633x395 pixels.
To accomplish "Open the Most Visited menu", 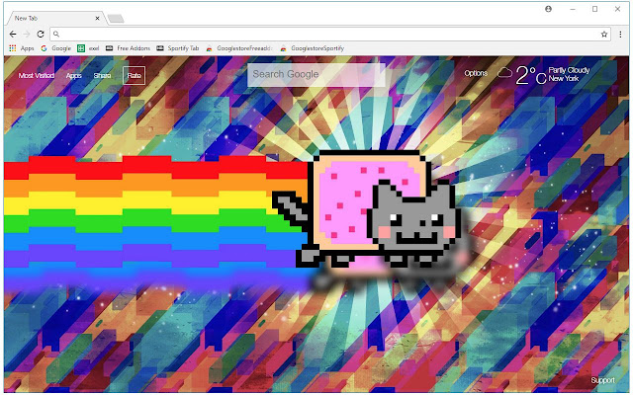I will tap(37, 75).
